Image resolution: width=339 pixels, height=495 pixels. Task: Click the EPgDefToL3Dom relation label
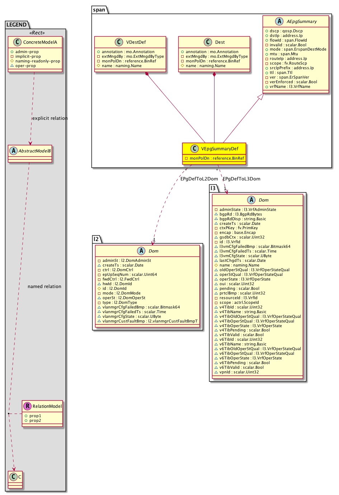coord(241,179)
